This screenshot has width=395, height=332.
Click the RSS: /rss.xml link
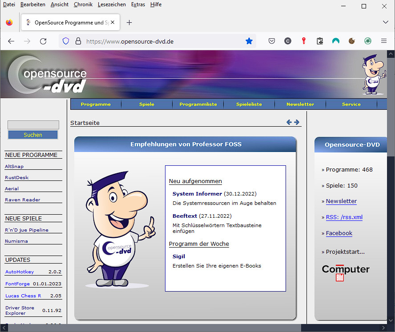[x=344, y=217]
